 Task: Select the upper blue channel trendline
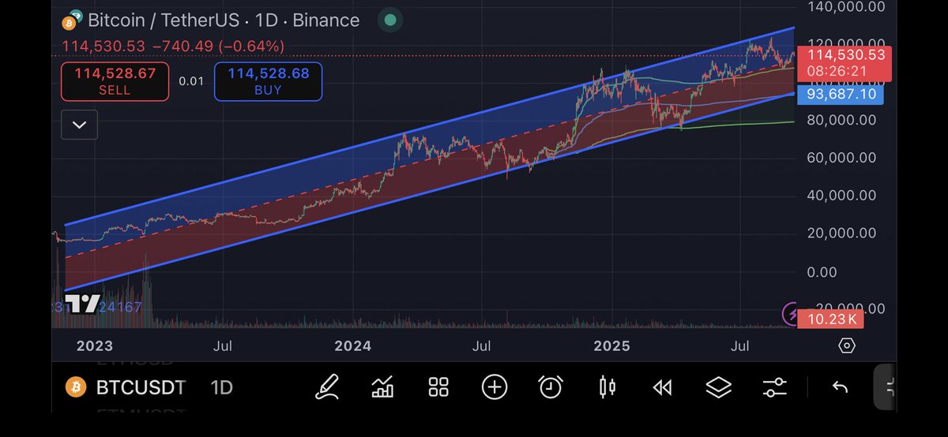pos(429,126)
